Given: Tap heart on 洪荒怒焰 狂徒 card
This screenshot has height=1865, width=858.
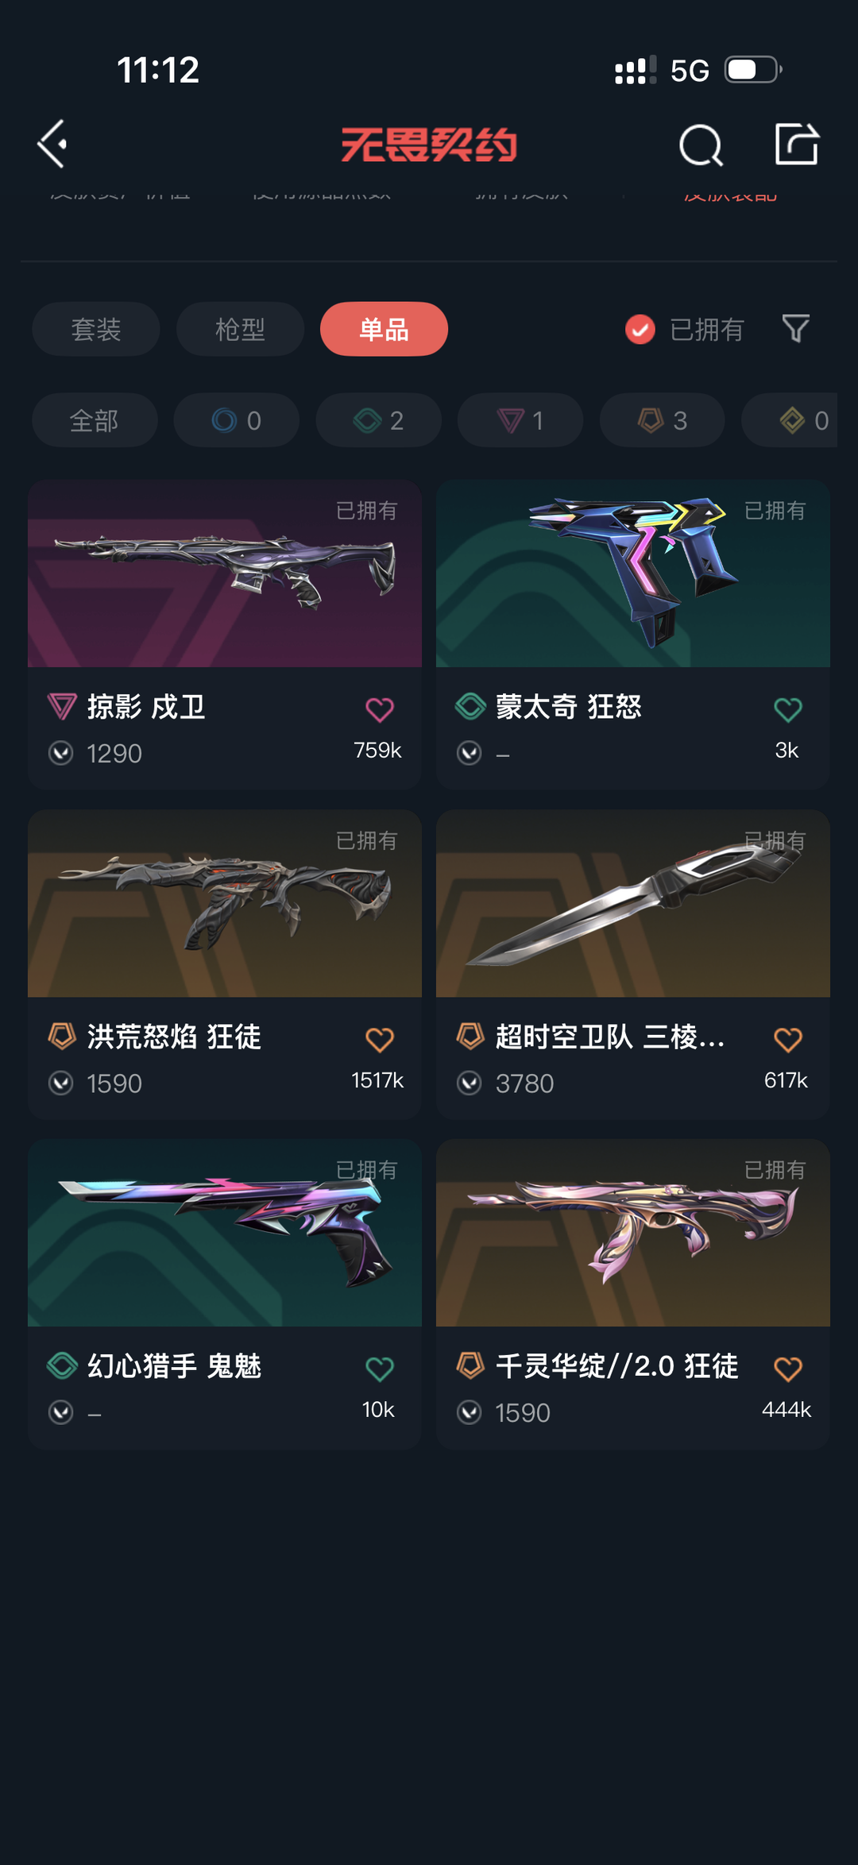Looking at the screenshot, I should tap(380, 1039).
